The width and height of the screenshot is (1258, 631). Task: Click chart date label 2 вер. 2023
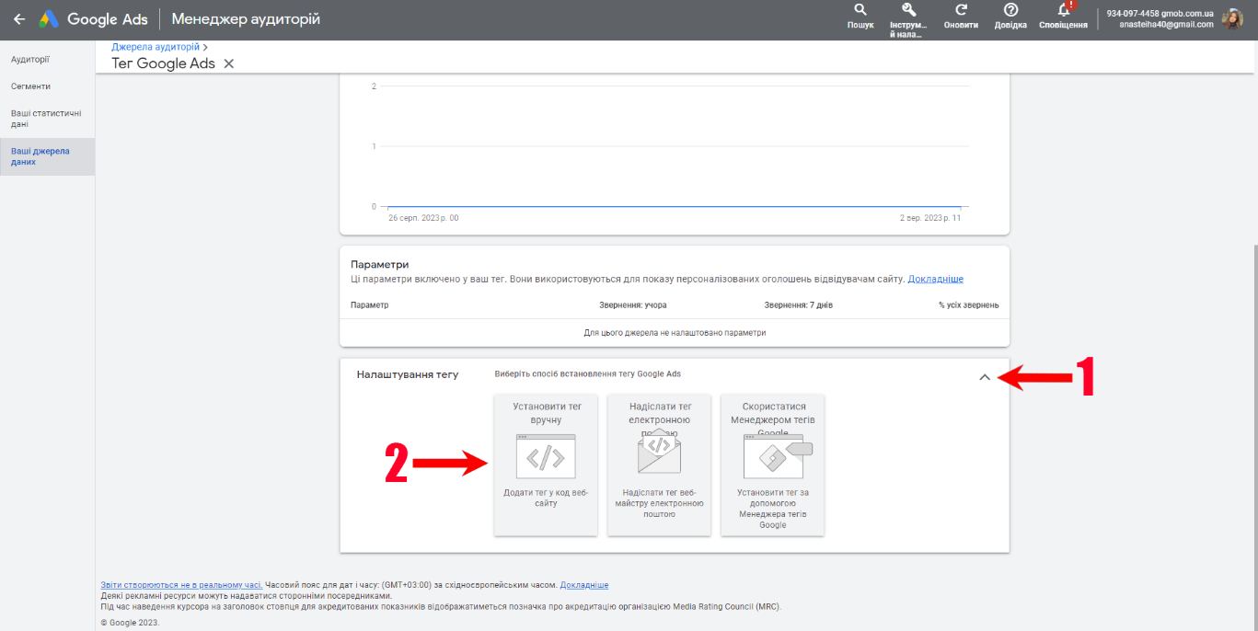[930, 218]
